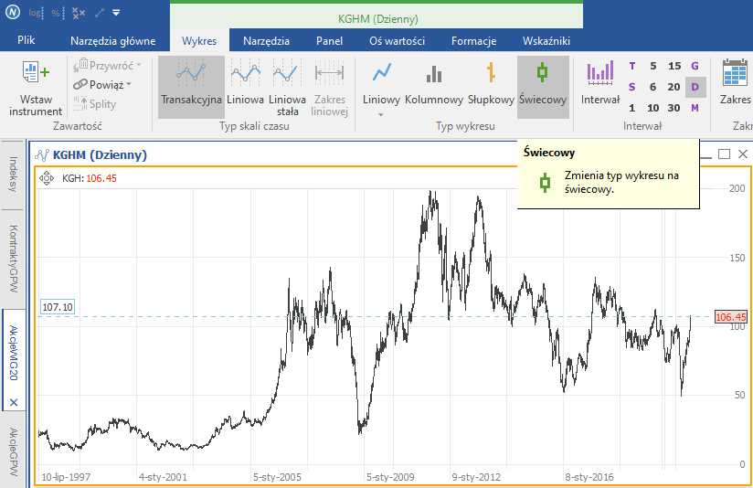Select the 30 minute interval
The image size is (753, 488).
pos(674,108)
